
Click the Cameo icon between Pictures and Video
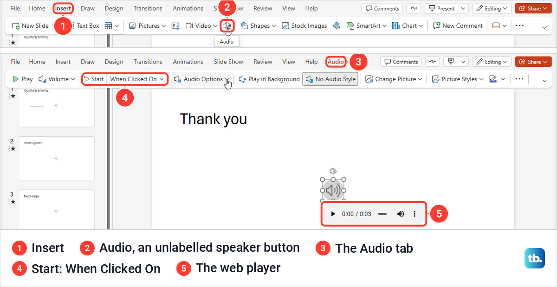[175, 26]
